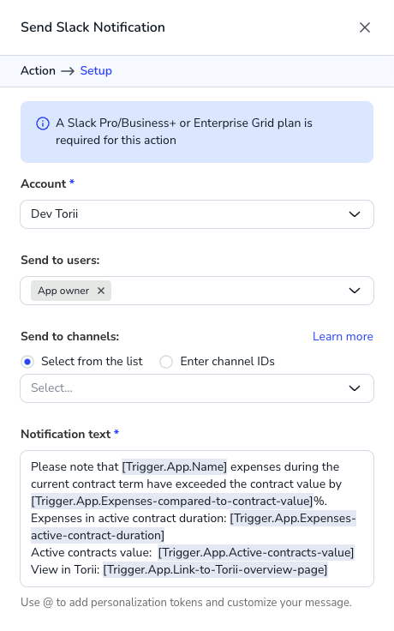The image size is (394, 631).
Task: Click into the Notification text box
Action: pos(197,519)
